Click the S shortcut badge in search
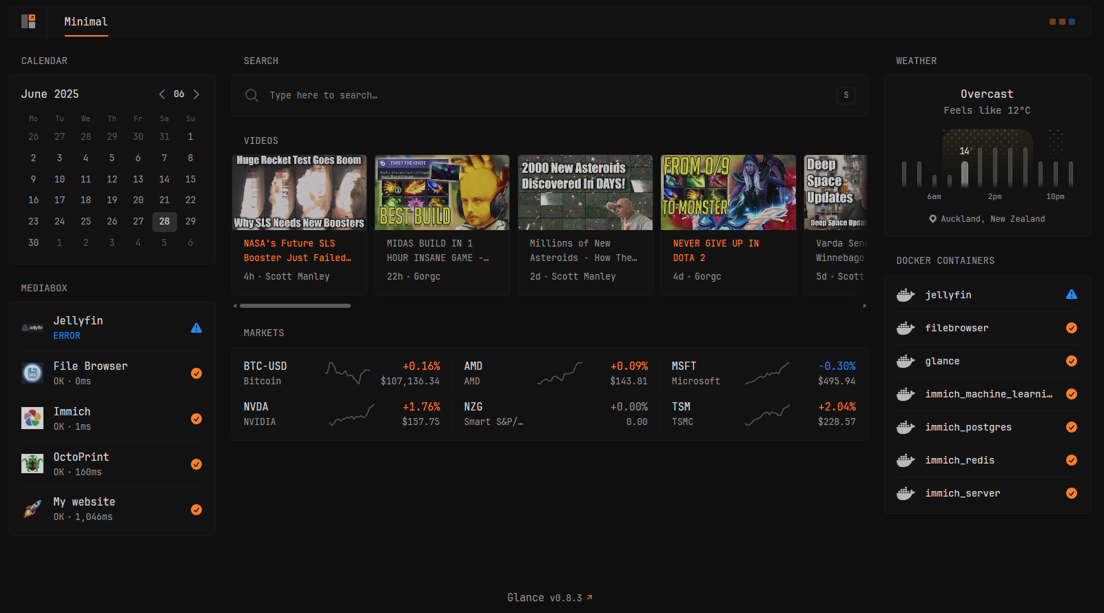The width and height of the screenshot is (1104, 613). pos(846,95)
